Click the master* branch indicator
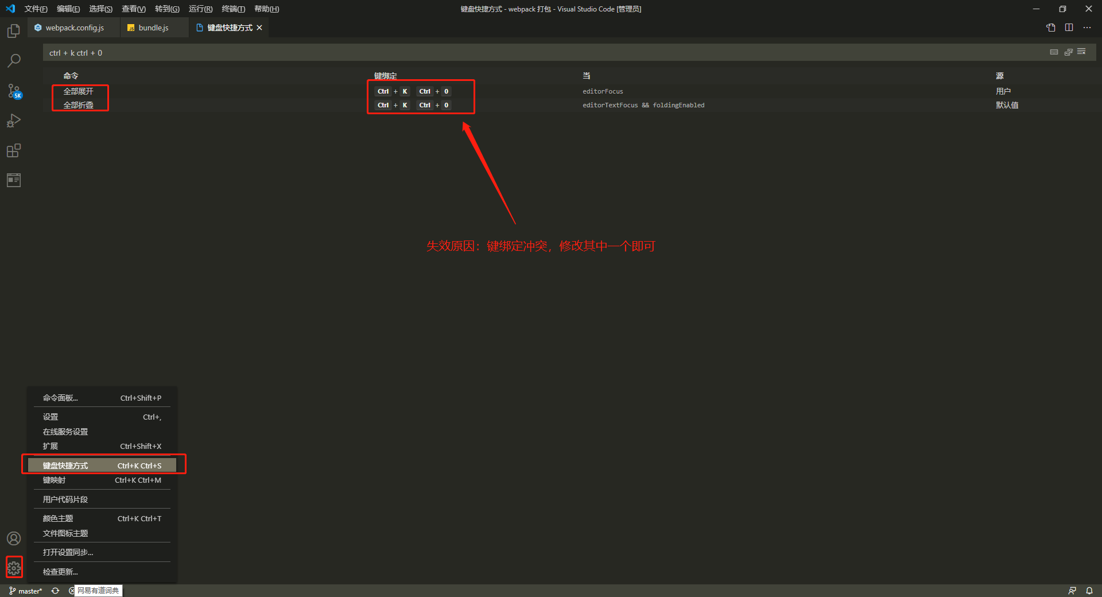This screenshot has width=1102, height=597. tap(26, 591)
